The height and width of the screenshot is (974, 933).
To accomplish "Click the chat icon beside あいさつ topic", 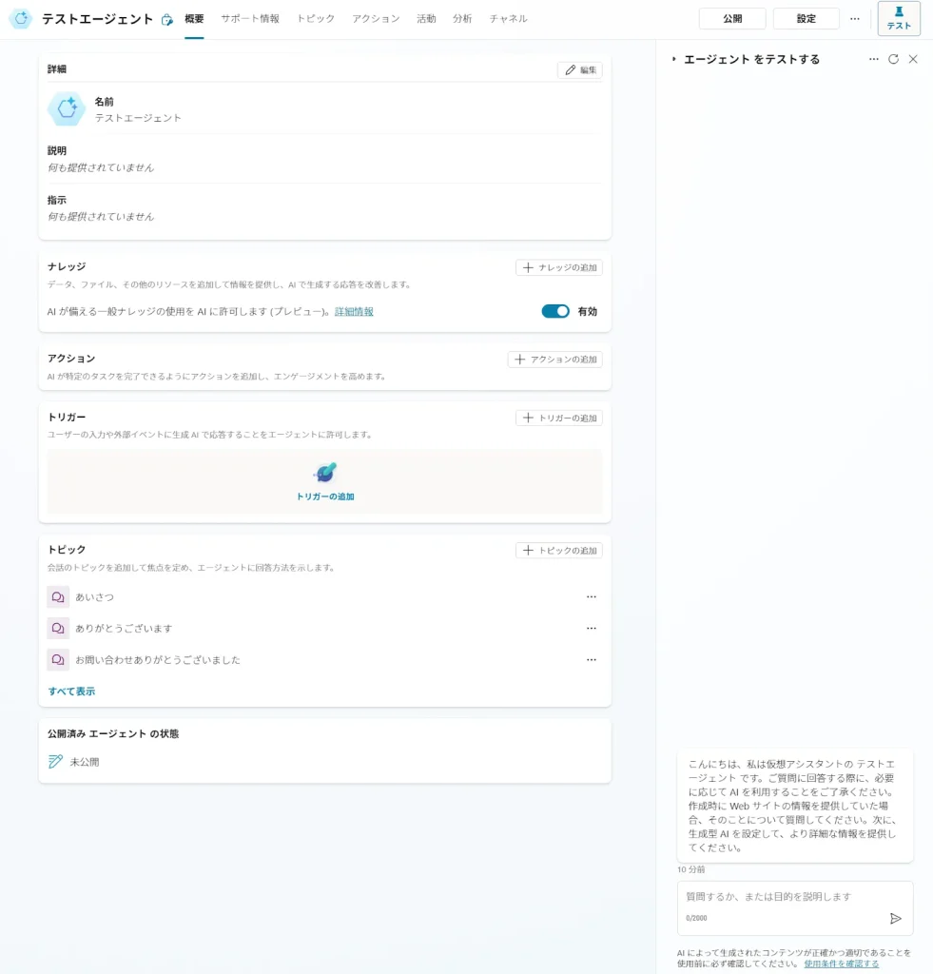I will tap(58, 597).
